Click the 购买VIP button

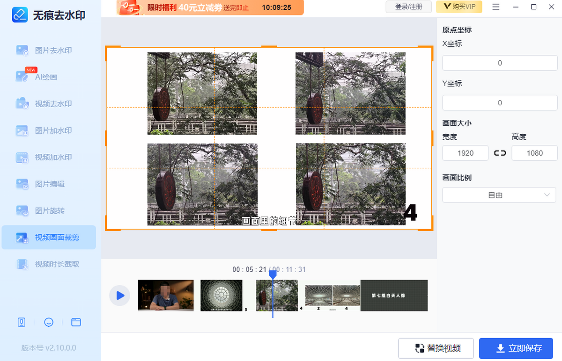459,7
